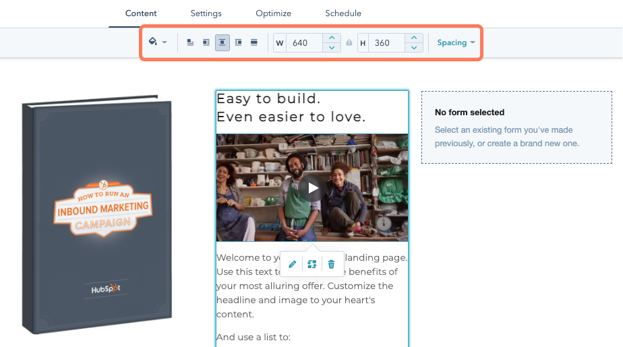The height and width of the screenshot is (347, 623).
Task: Open the Schedule tab
Action: pos(343,13)
